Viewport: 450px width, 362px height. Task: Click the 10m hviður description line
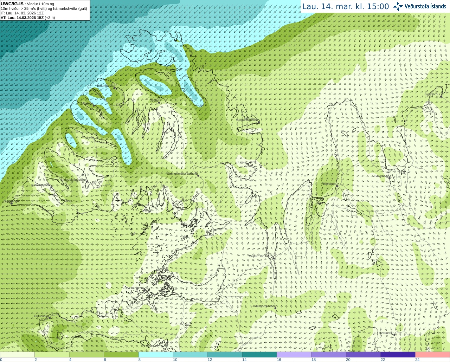point(44,8)
